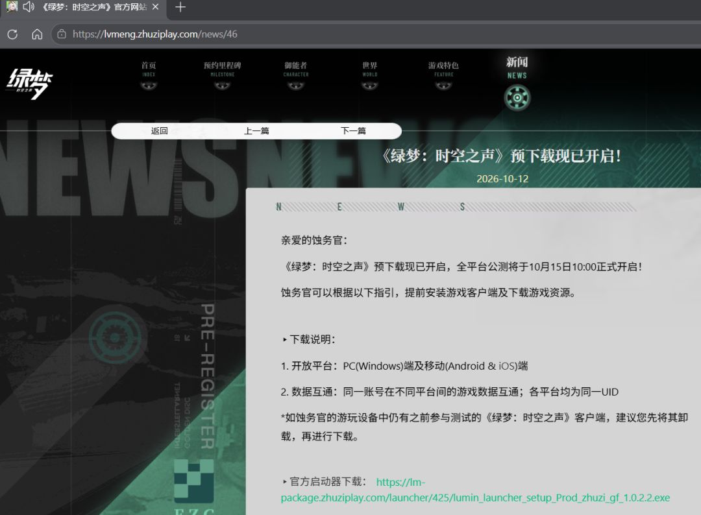701x515 pixels.
Task: View site security lock icon
Action: [x=62, y=34]
